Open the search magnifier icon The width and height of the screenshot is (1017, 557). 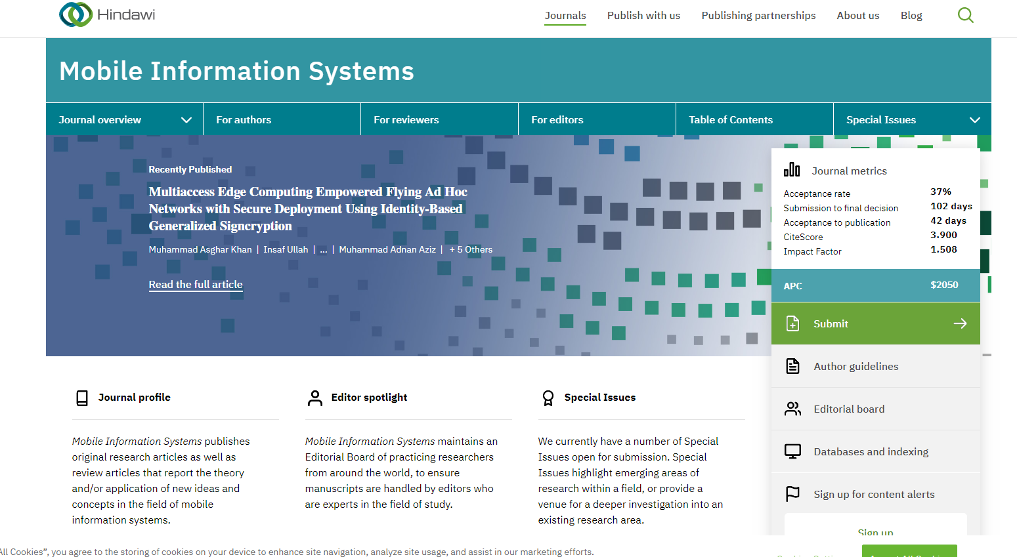tap(965, 15)
